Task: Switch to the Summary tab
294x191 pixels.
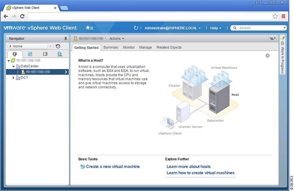Action: (111, 48)
